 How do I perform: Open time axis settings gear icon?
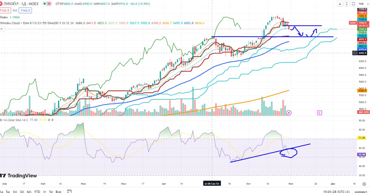coord(364,184)
